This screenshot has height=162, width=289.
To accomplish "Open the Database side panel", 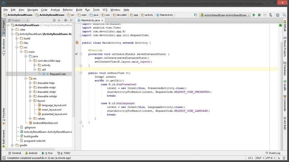I will tap(285, 69).
